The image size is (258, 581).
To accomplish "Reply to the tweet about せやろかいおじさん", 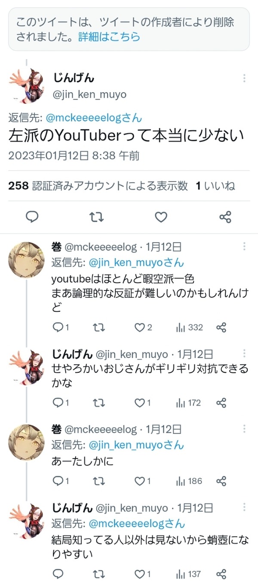I will tap(61, 403).
